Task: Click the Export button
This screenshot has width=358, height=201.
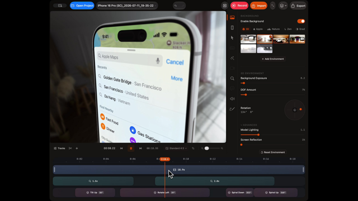Action: coord(298,6)
